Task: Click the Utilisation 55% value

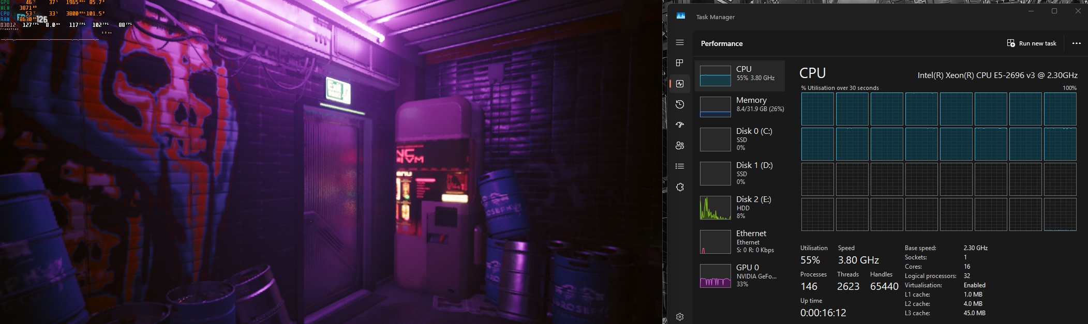Action: 810,260
